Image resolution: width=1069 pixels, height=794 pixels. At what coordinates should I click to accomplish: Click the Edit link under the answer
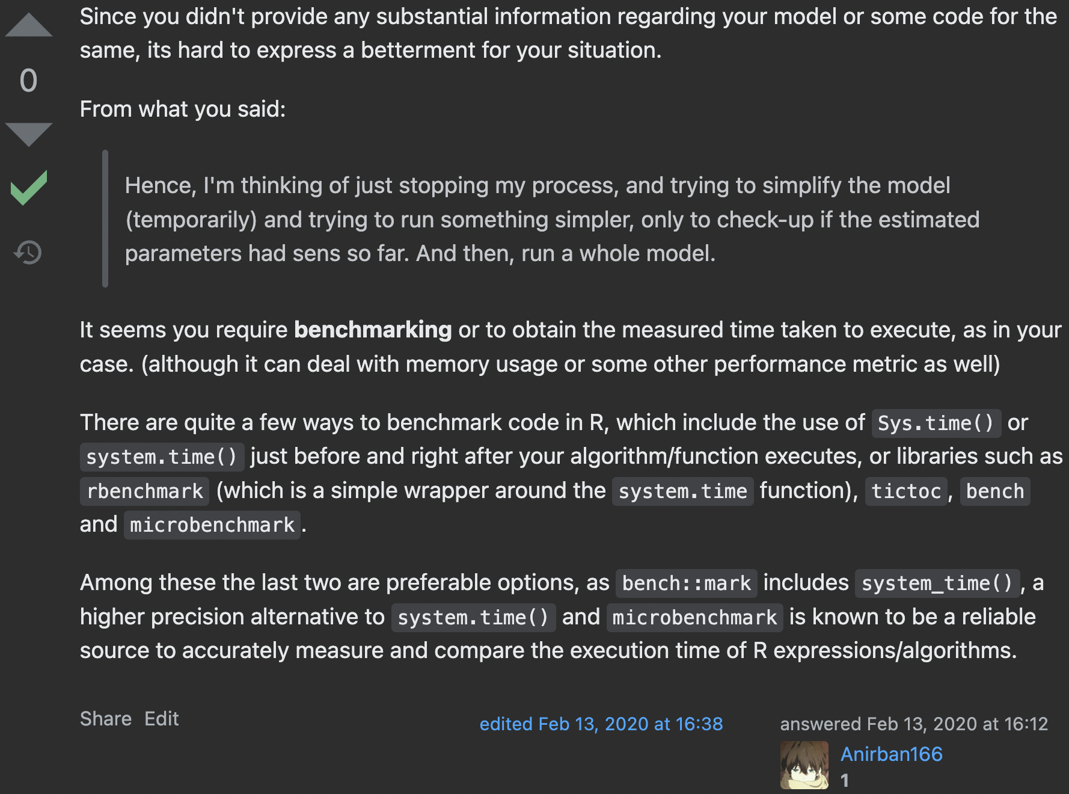point(162,718)
